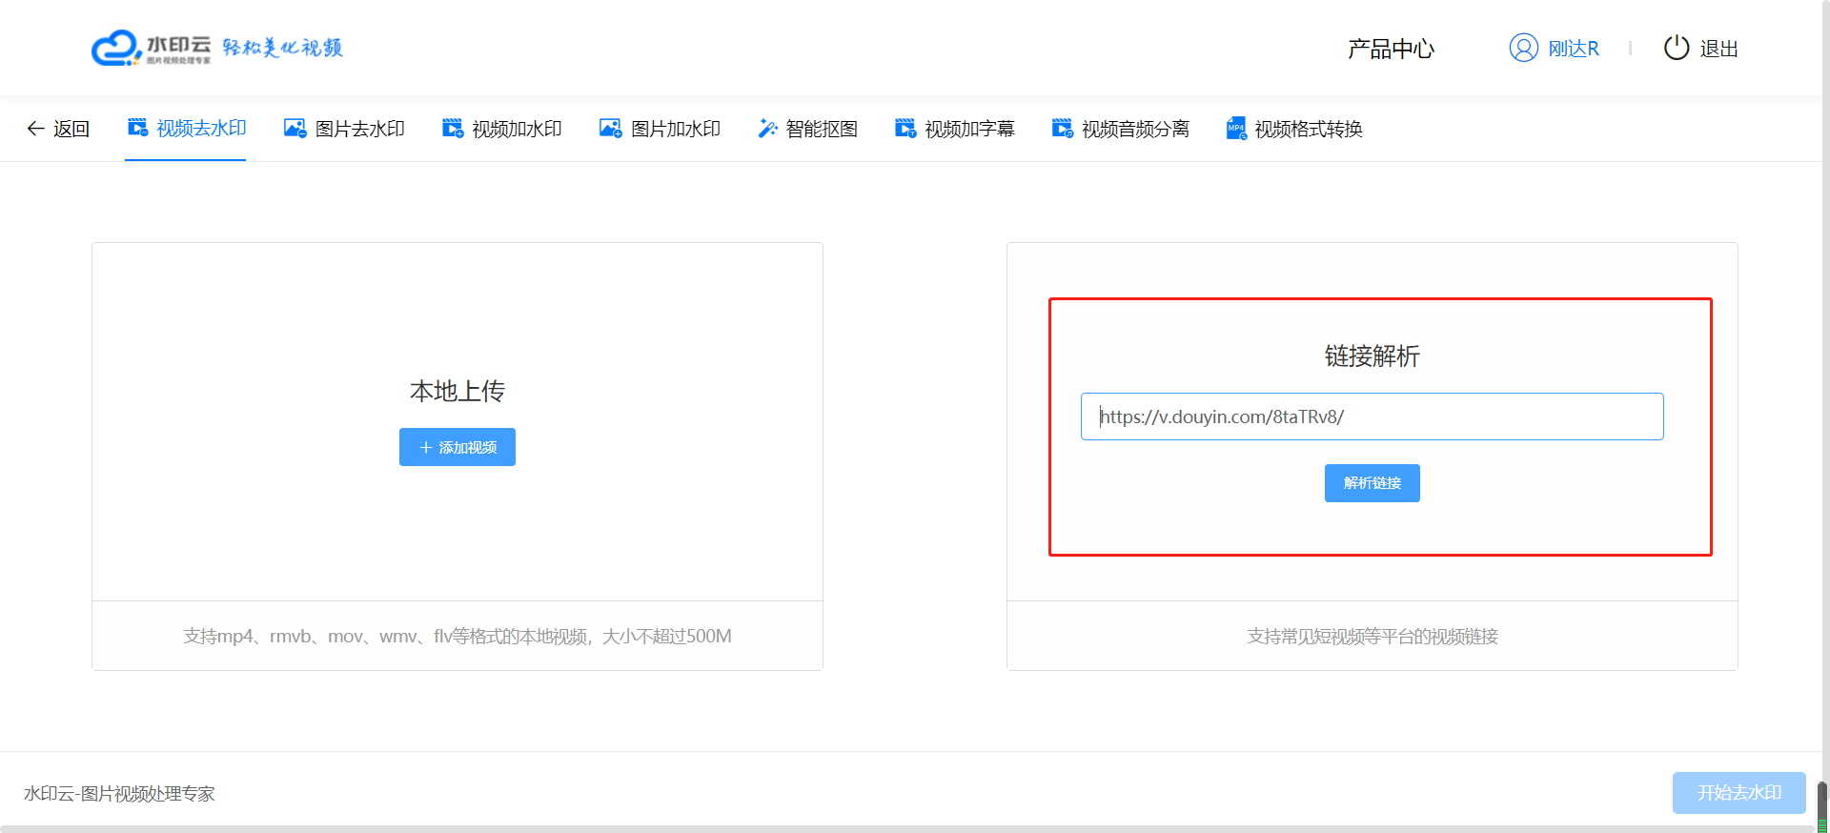Focus the douyin link input field
1830x833 pixels.
(x=1372, y=416)
